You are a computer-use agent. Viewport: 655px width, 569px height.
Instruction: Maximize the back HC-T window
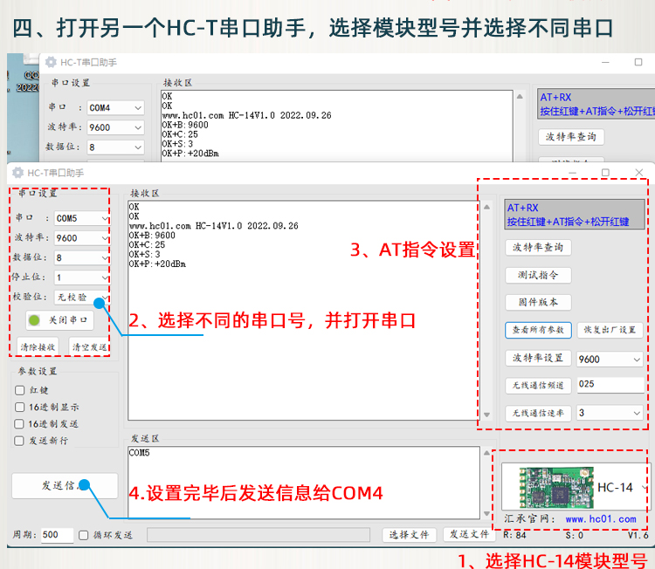638,62
